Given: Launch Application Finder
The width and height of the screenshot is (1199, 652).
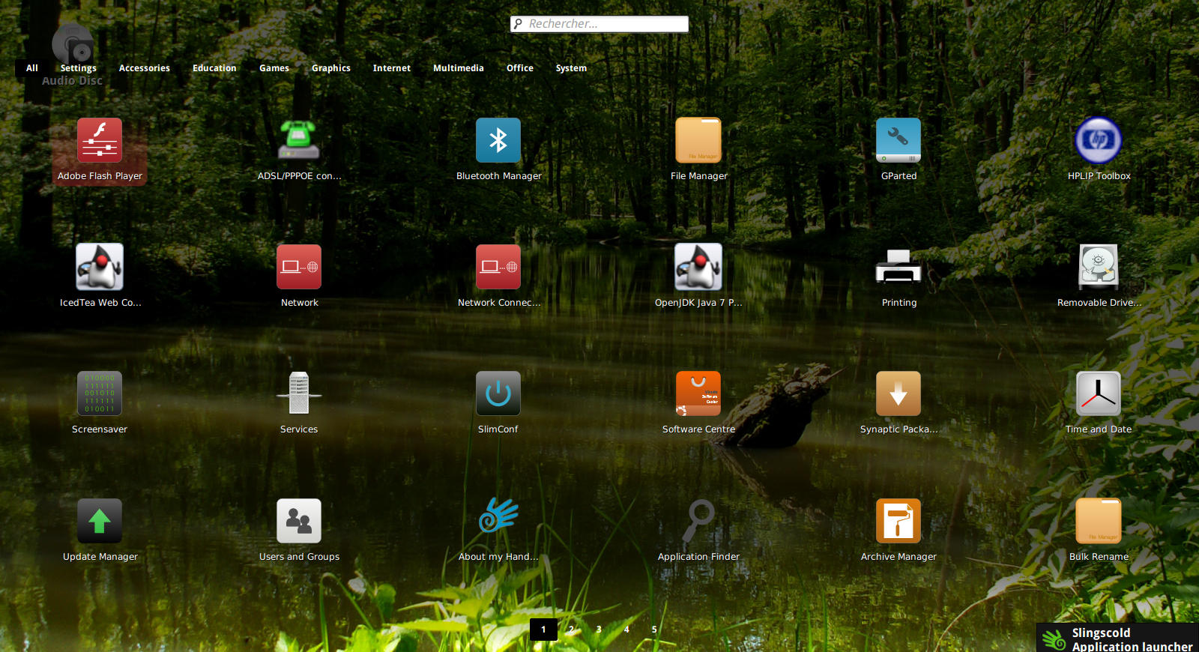Looking at the screenshot, I should click(698, 531).
